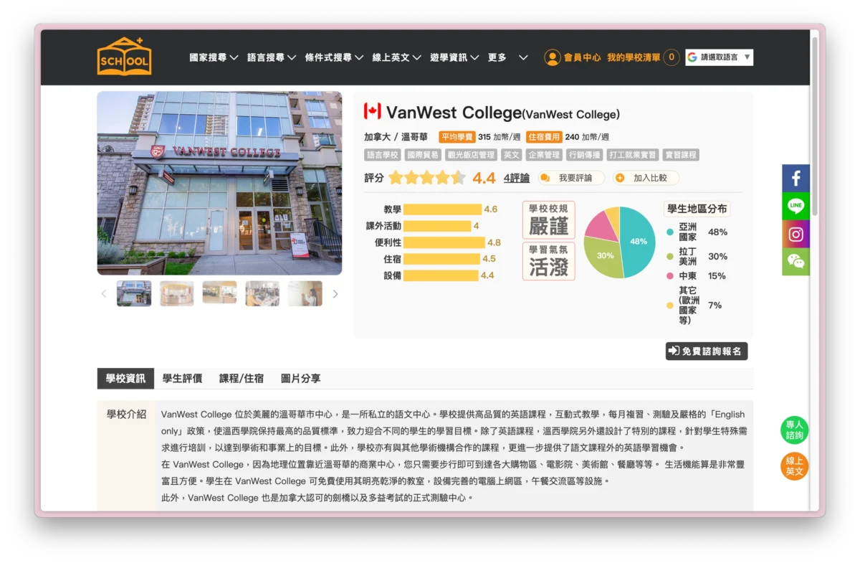
Task: Show previous gallery thumbnails with left arrow
Action: pyautogui.click(x=104, y=294)
